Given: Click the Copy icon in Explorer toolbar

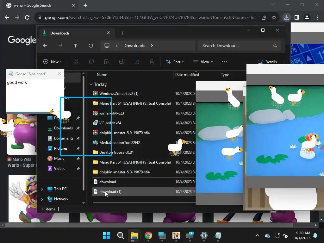Looking at the screenshot, I should point(91,62).
